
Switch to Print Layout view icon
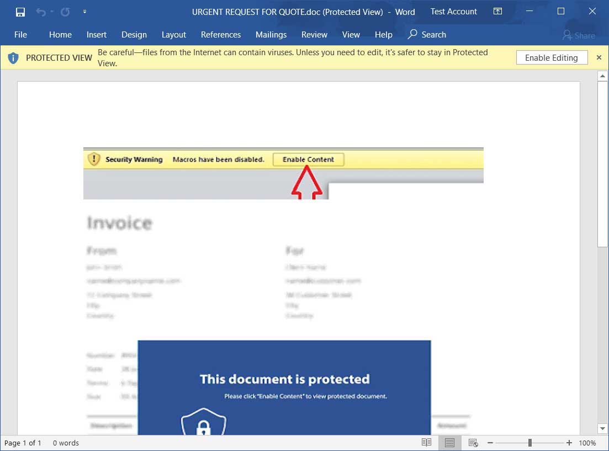(449, 443)
